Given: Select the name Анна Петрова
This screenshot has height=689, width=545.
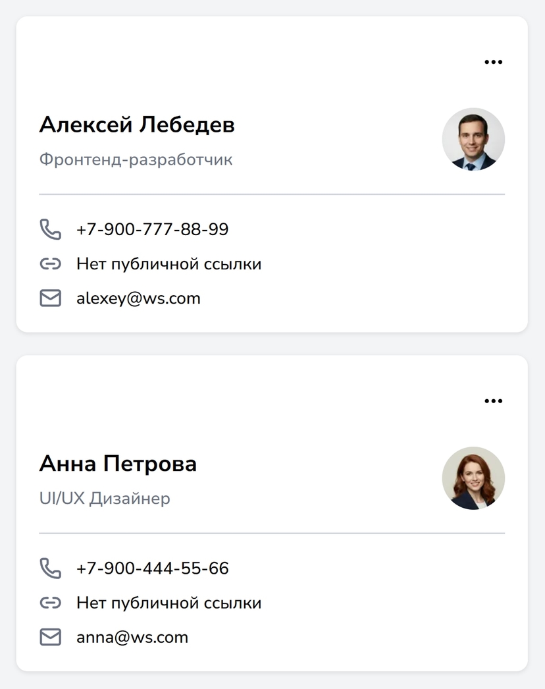Looking at the screenshot, I should [118, 464].
